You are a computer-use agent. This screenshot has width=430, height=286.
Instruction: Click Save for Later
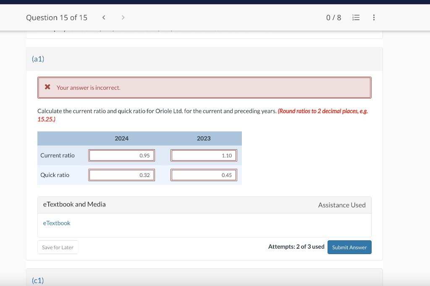(x=58, y=247)
